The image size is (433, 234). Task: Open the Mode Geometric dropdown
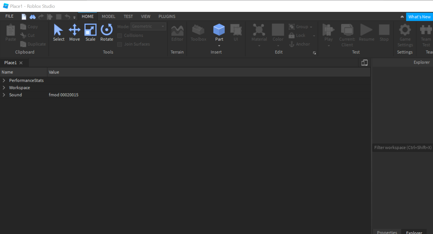click(x=148, y=26)
